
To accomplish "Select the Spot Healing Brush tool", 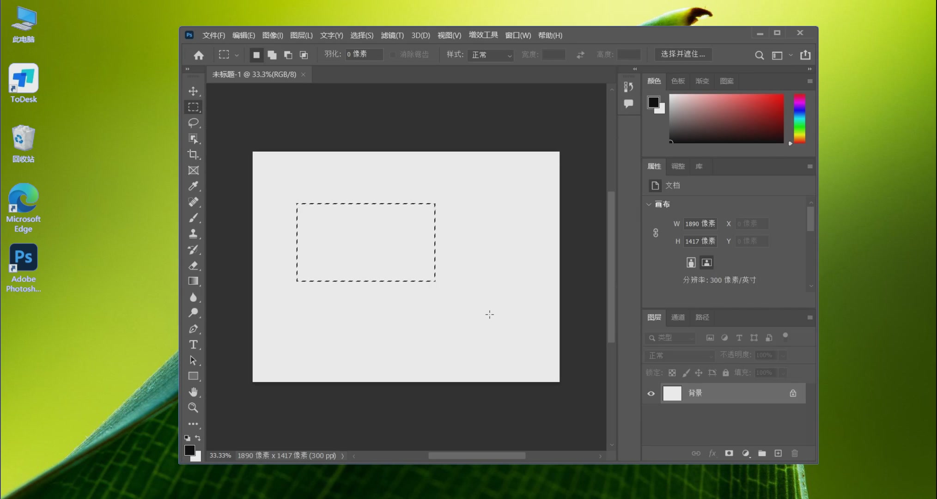I will (193, 202).
